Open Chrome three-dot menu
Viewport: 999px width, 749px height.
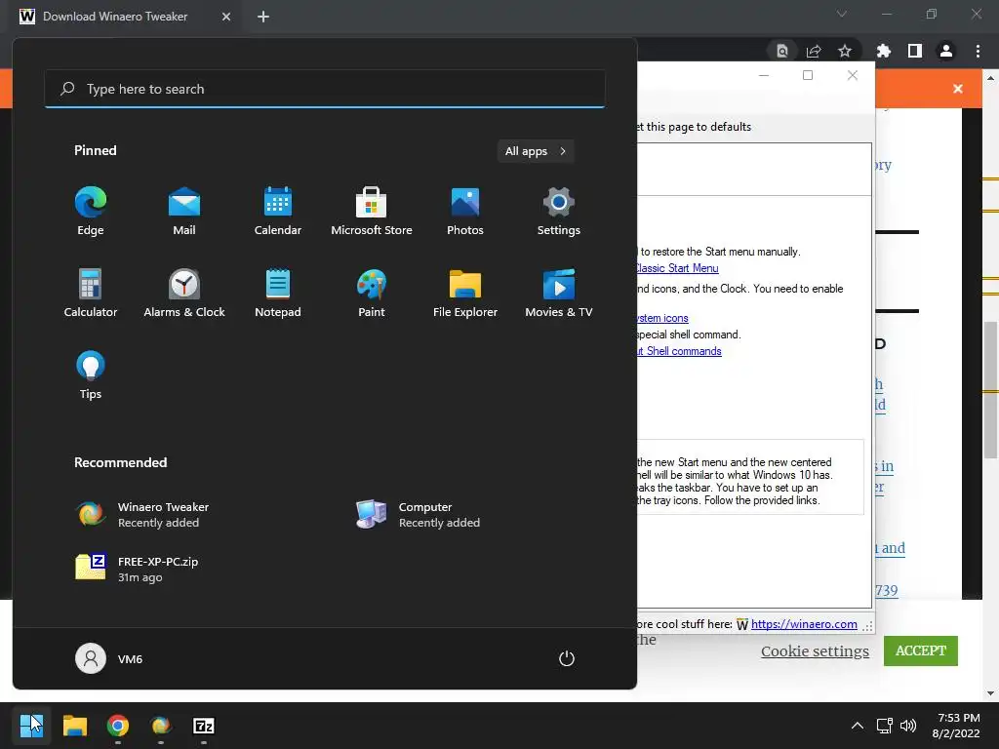click(978, 51)
